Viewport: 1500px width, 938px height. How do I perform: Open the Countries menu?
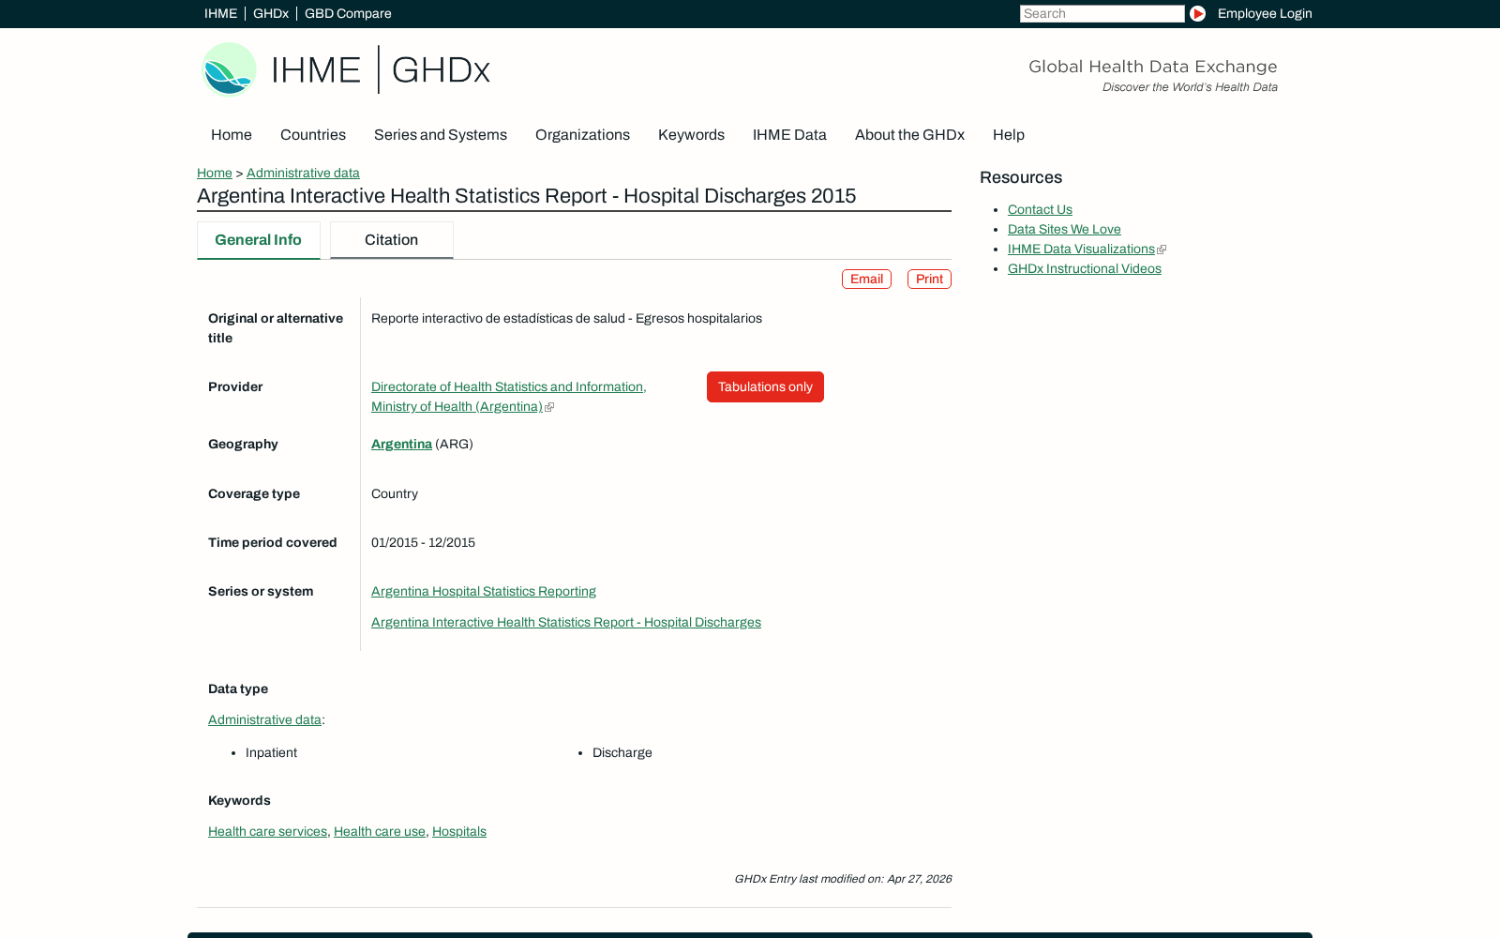pos(313,135)
